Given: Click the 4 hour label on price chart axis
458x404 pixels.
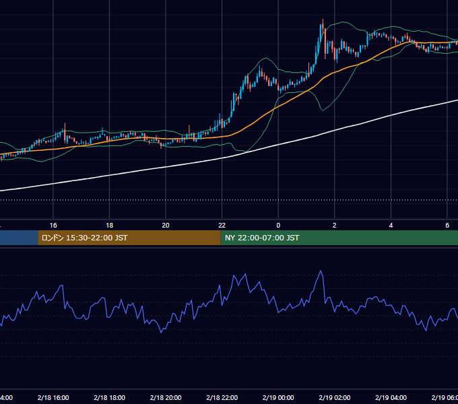Looking at the screenshot, I should (x=391, y=226).
